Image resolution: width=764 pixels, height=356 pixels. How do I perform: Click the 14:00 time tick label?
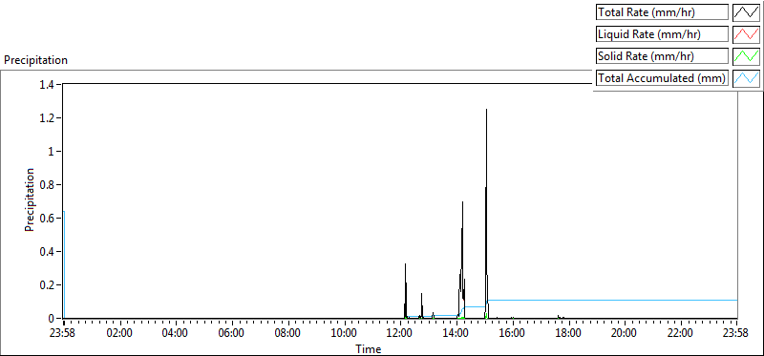456,333
